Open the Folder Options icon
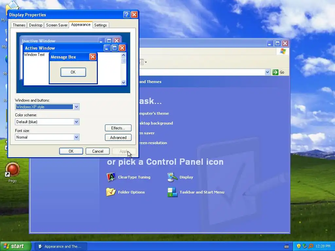The height and width of the screenshot is (251, 335). (x=111, y=192)
